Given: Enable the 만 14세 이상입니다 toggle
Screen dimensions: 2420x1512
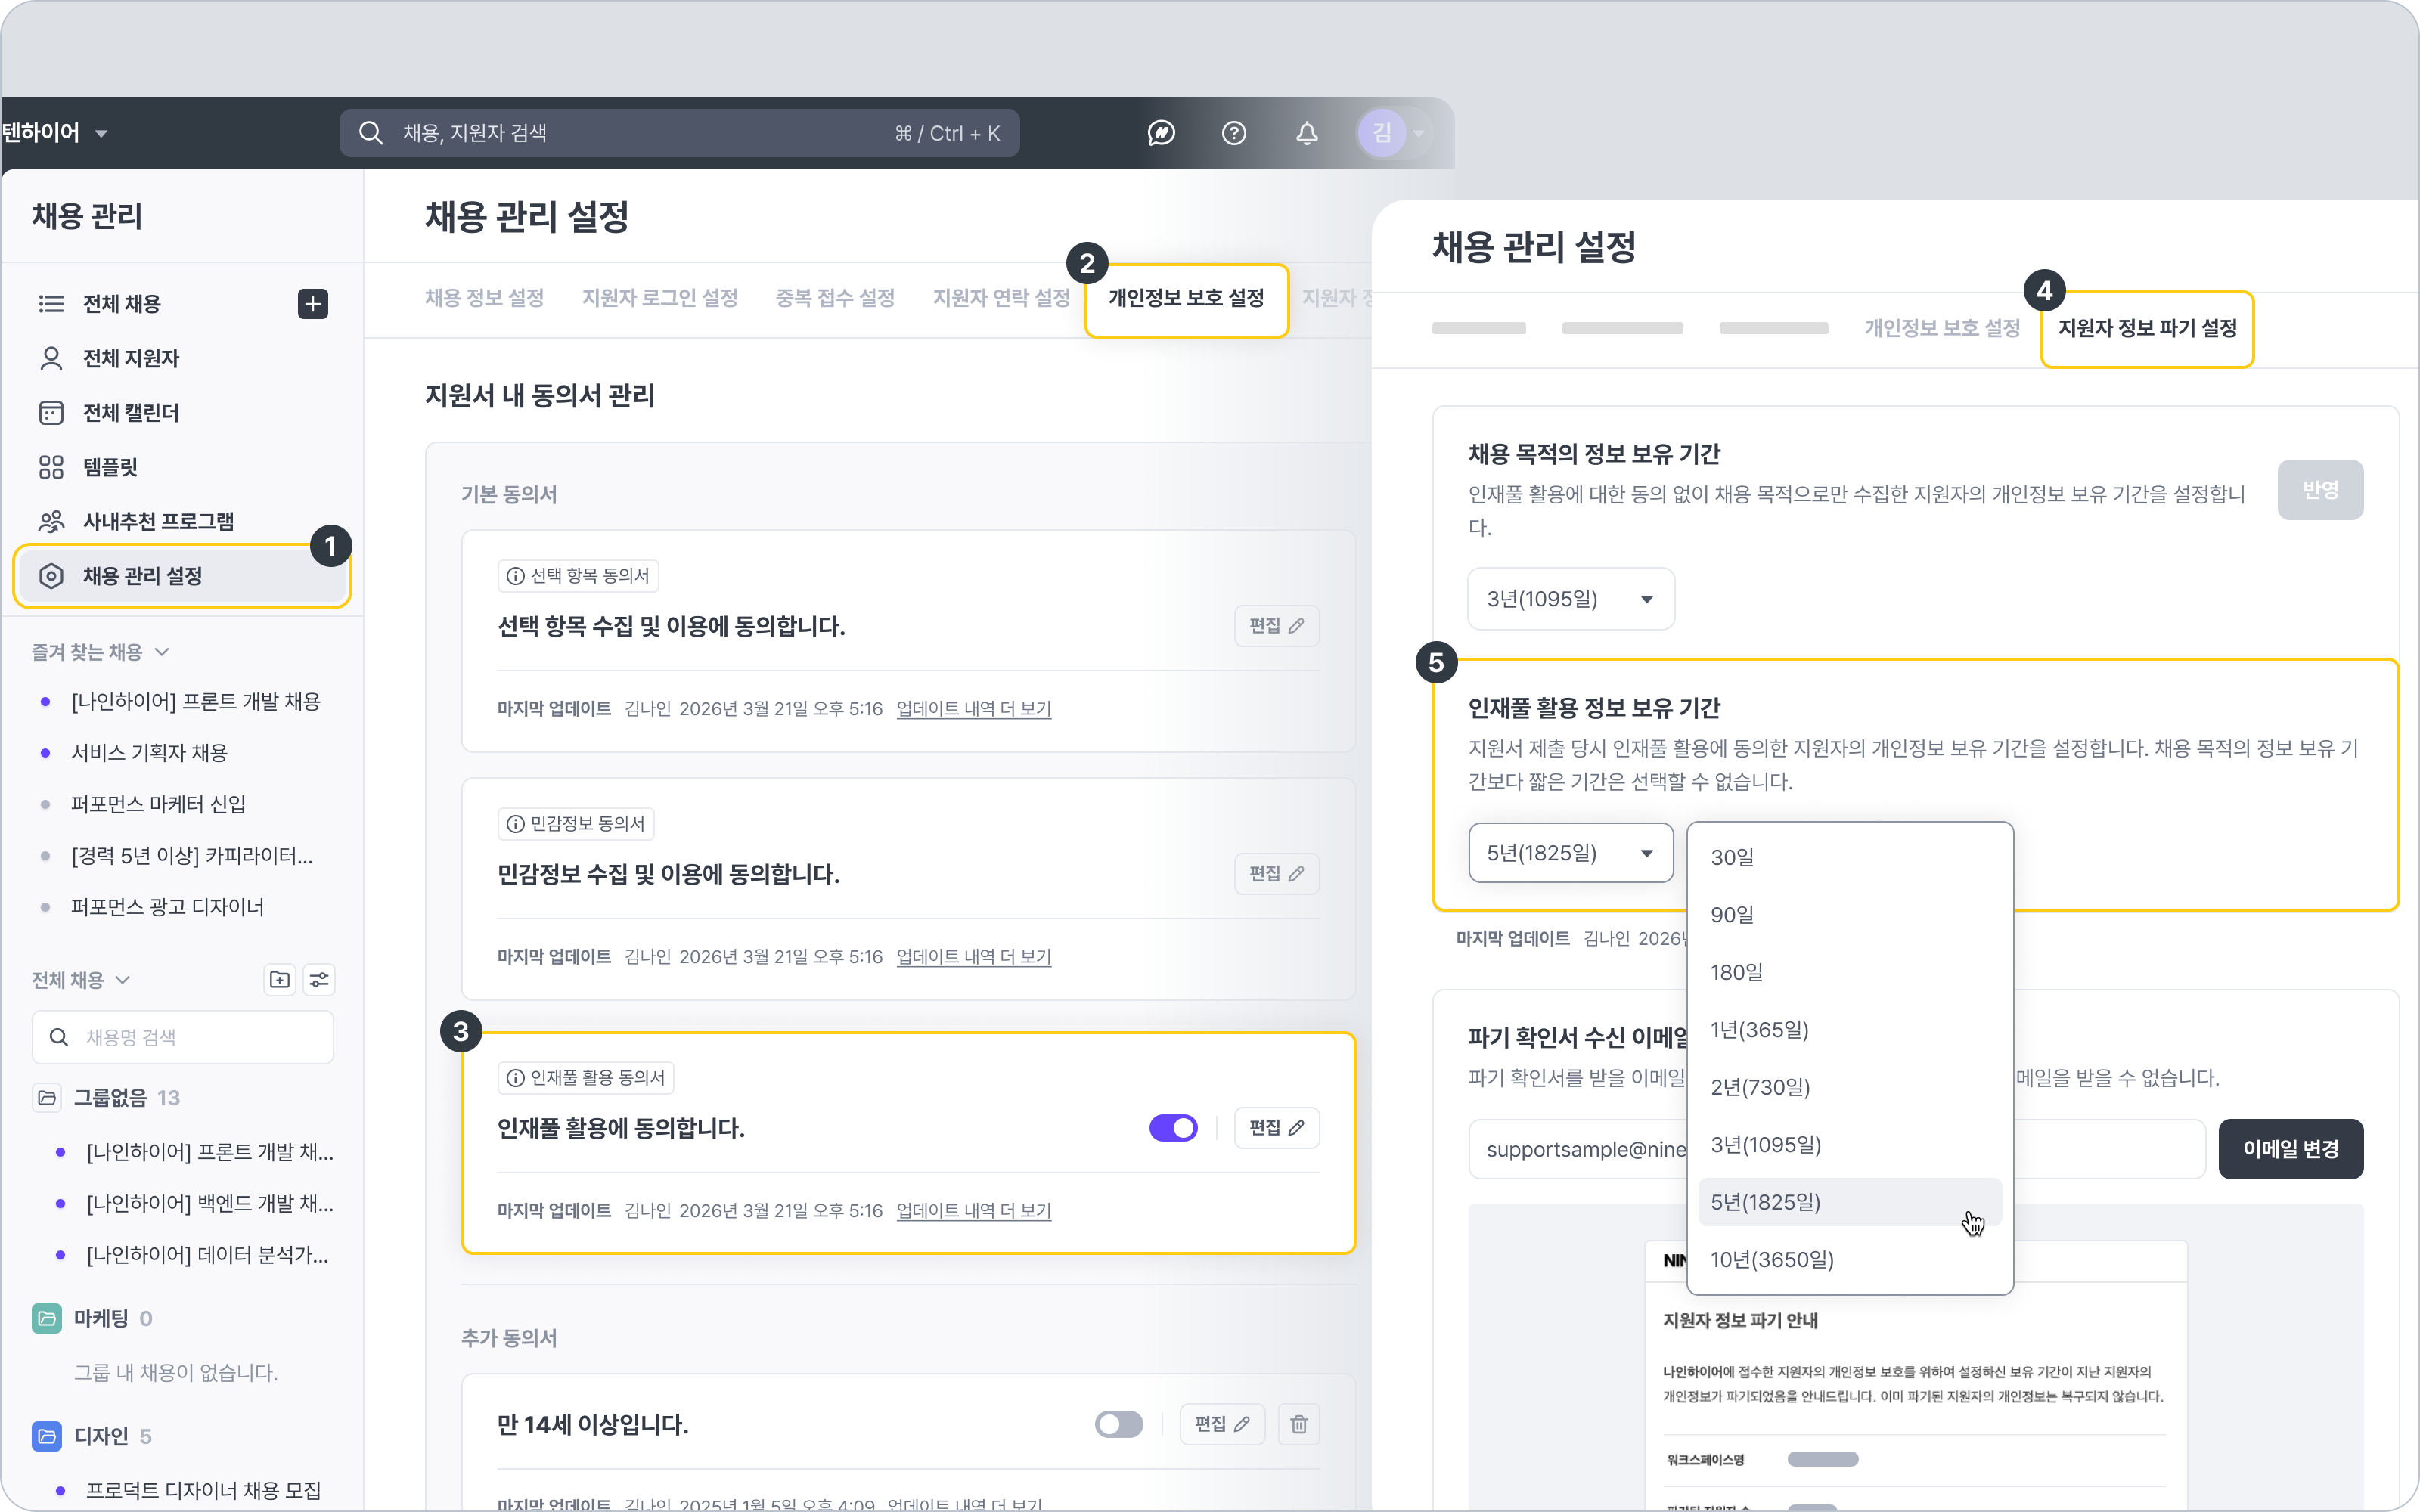Looking at the screenshot, I should [1118, 1424].
